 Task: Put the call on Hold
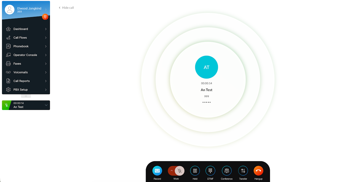[x=195, y=171]
